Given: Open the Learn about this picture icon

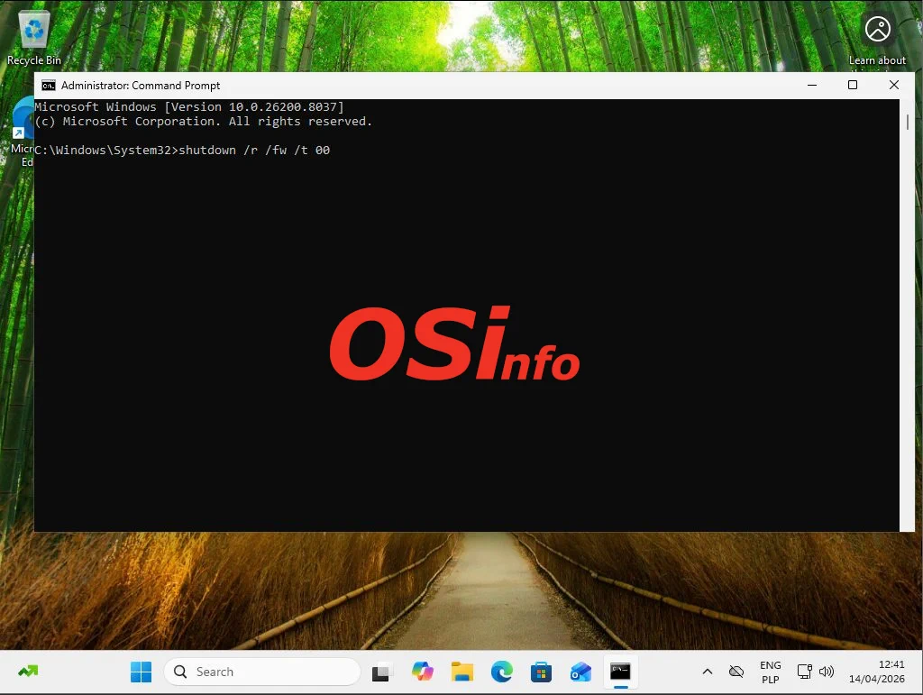Looking at the screenshot, I should pos(877,30).
